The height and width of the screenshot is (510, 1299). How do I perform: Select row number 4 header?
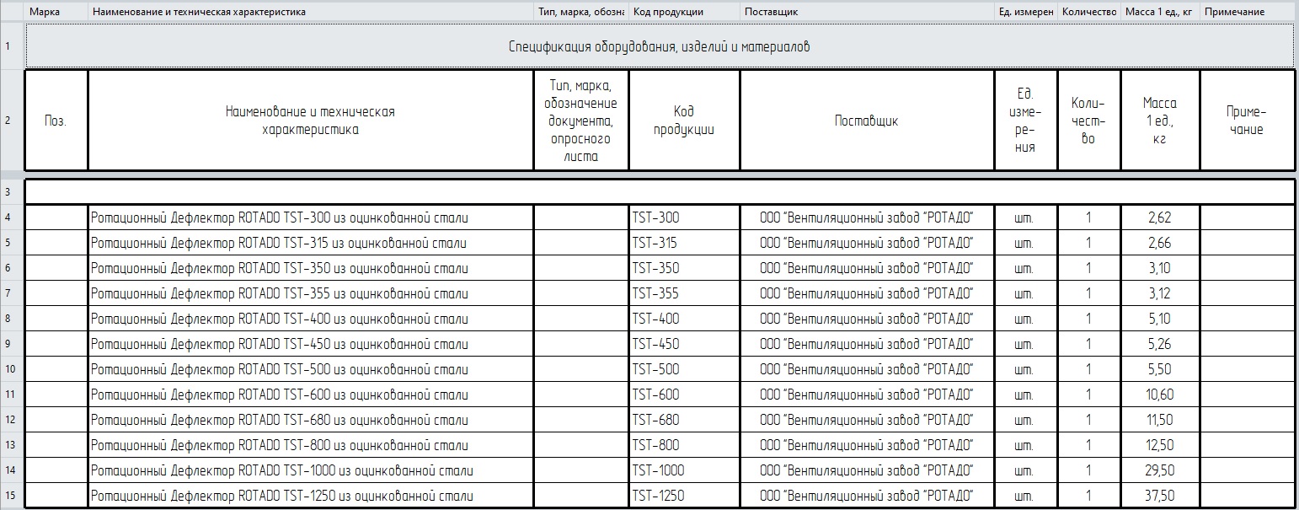point(13,217)
